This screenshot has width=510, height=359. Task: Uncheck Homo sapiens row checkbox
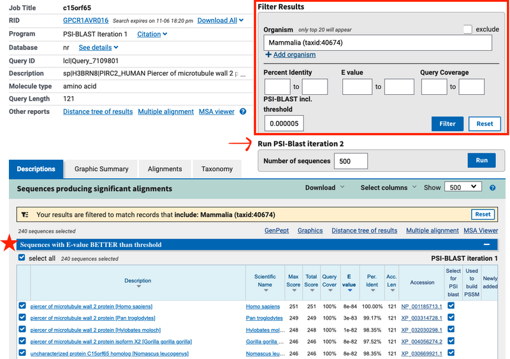pos(22,306)
